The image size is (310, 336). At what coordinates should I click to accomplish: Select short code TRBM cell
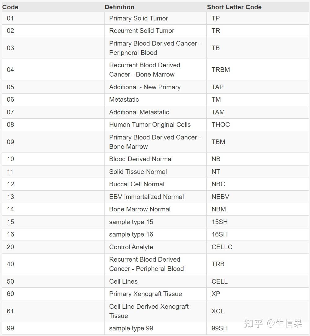(221, 70)
